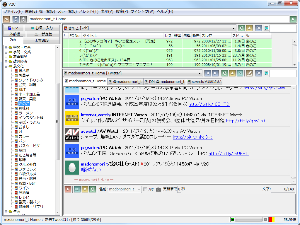This screenshot has height=225, width=300.
Task: Open the link http://bit.ly/r3BHTD
Action: click(209, 104)
